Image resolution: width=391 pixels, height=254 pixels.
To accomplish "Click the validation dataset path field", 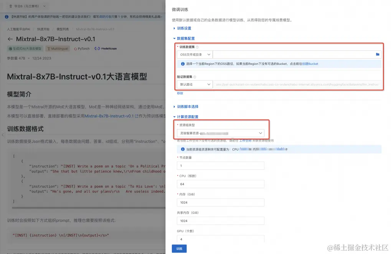I will point(297,84).
